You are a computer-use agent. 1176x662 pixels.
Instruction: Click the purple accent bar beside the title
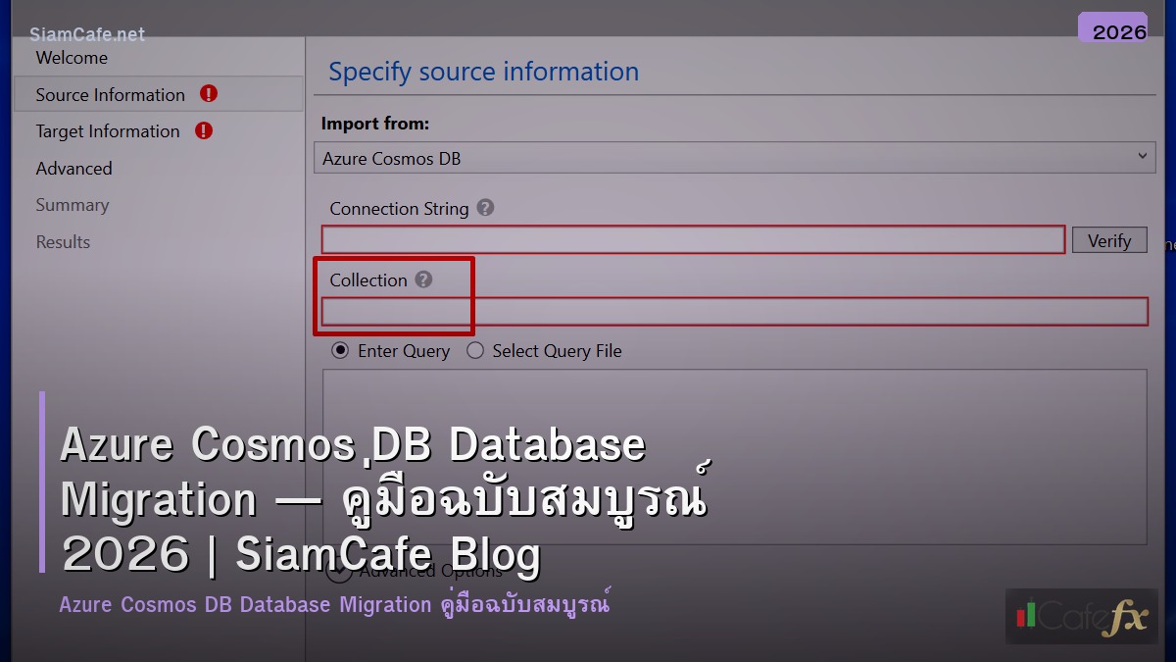(41, 481)
